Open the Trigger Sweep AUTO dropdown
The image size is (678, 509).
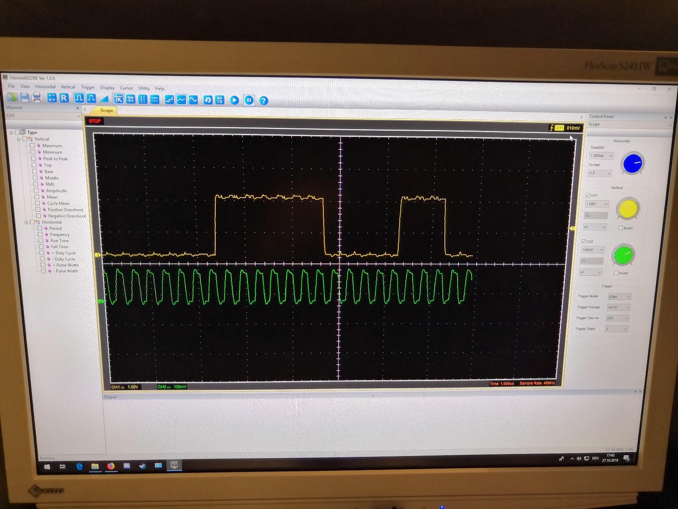tap(619, 307)
